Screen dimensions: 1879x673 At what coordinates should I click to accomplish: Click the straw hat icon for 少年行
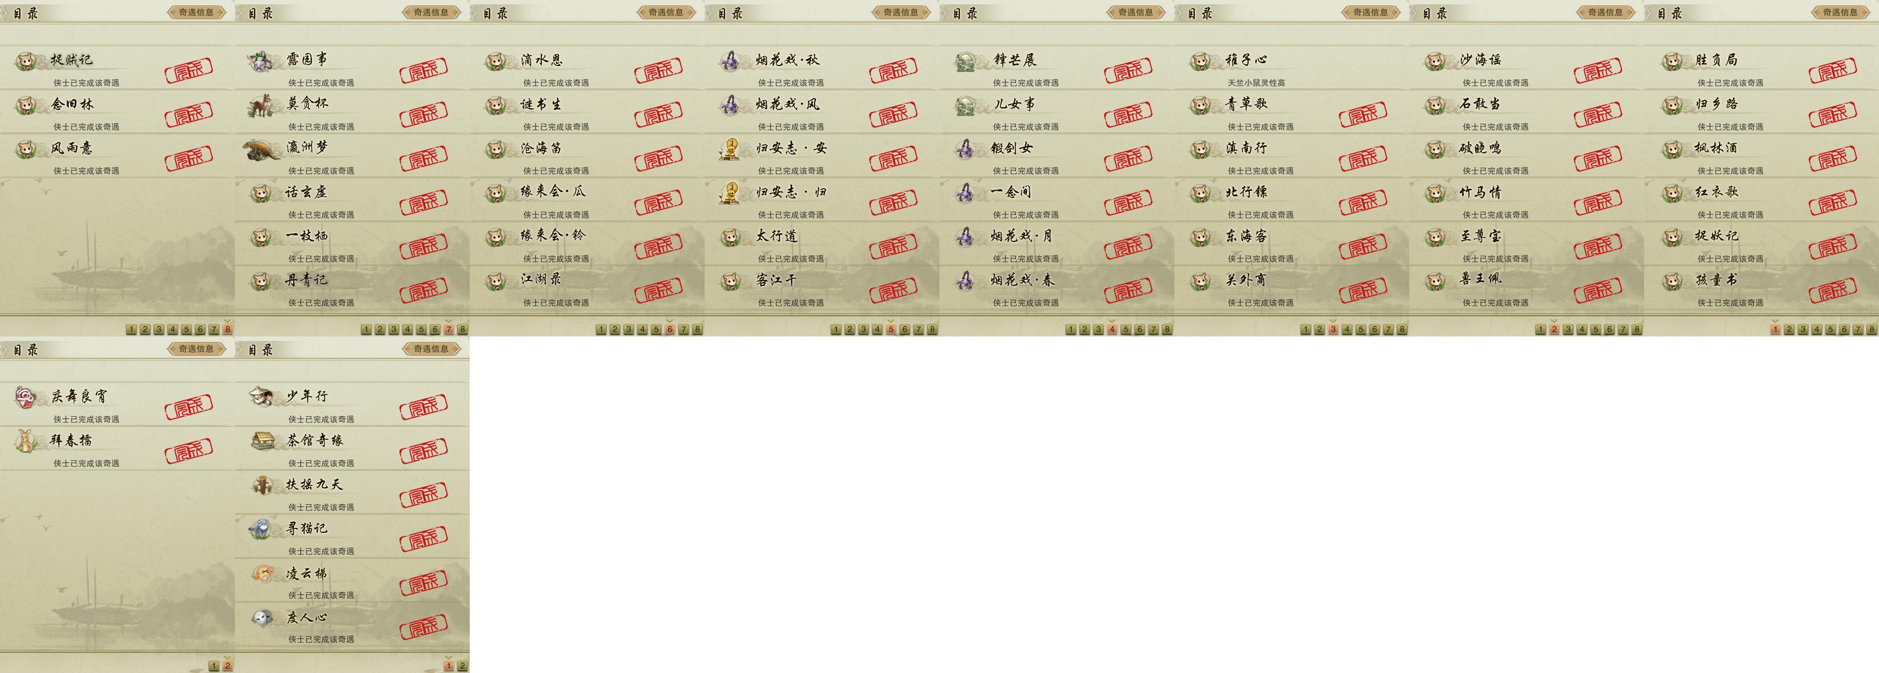(261, 396)
